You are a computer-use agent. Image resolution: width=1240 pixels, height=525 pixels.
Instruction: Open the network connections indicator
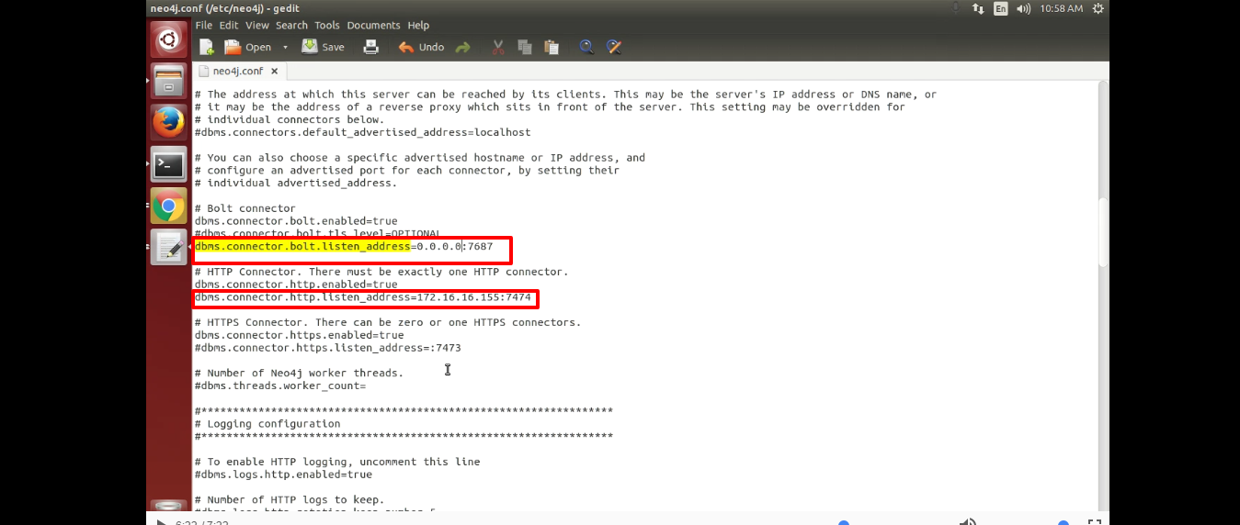tap(978, 8)
